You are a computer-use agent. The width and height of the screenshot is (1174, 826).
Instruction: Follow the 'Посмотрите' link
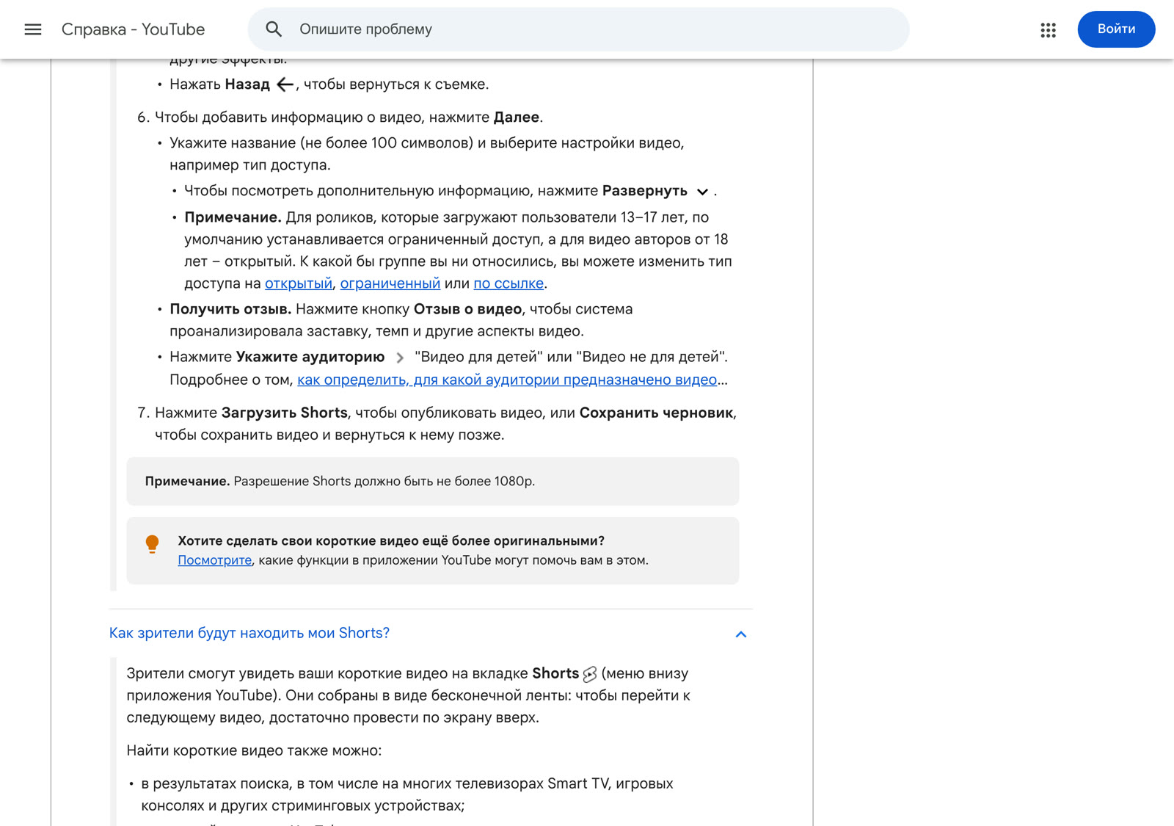tap(215, 560)
